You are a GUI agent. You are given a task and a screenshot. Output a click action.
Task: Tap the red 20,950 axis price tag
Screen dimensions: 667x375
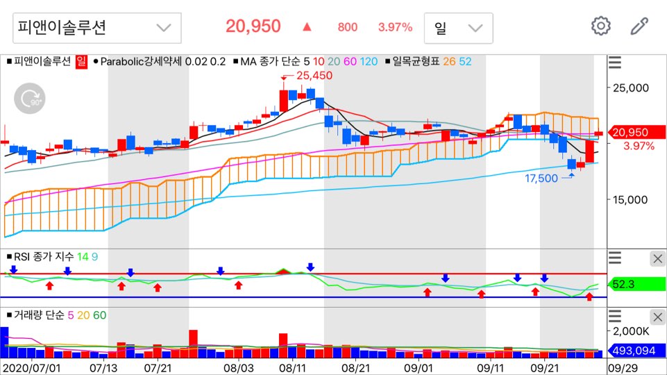(x=637, y=133)
